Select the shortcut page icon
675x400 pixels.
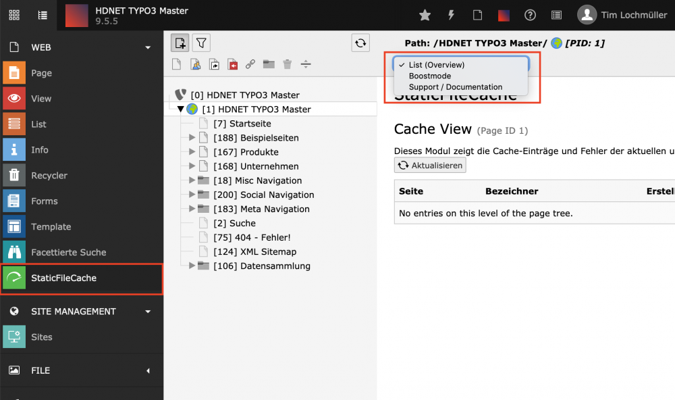pos(214,64)
